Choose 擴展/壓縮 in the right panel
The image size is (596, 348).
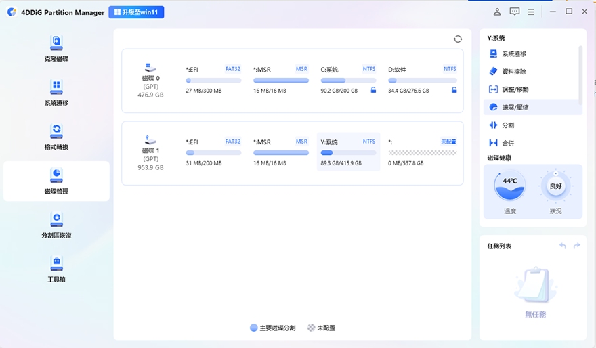tap(515, 107)
